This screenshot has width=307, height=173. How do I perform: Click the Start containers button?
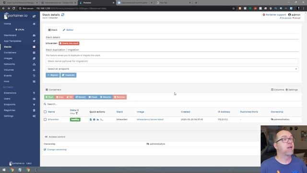pos(49,97)
